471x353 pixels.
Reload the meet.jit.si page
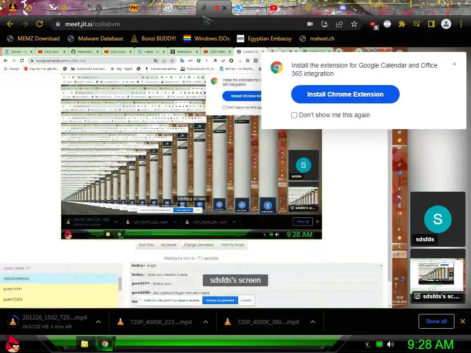(40, 24)
